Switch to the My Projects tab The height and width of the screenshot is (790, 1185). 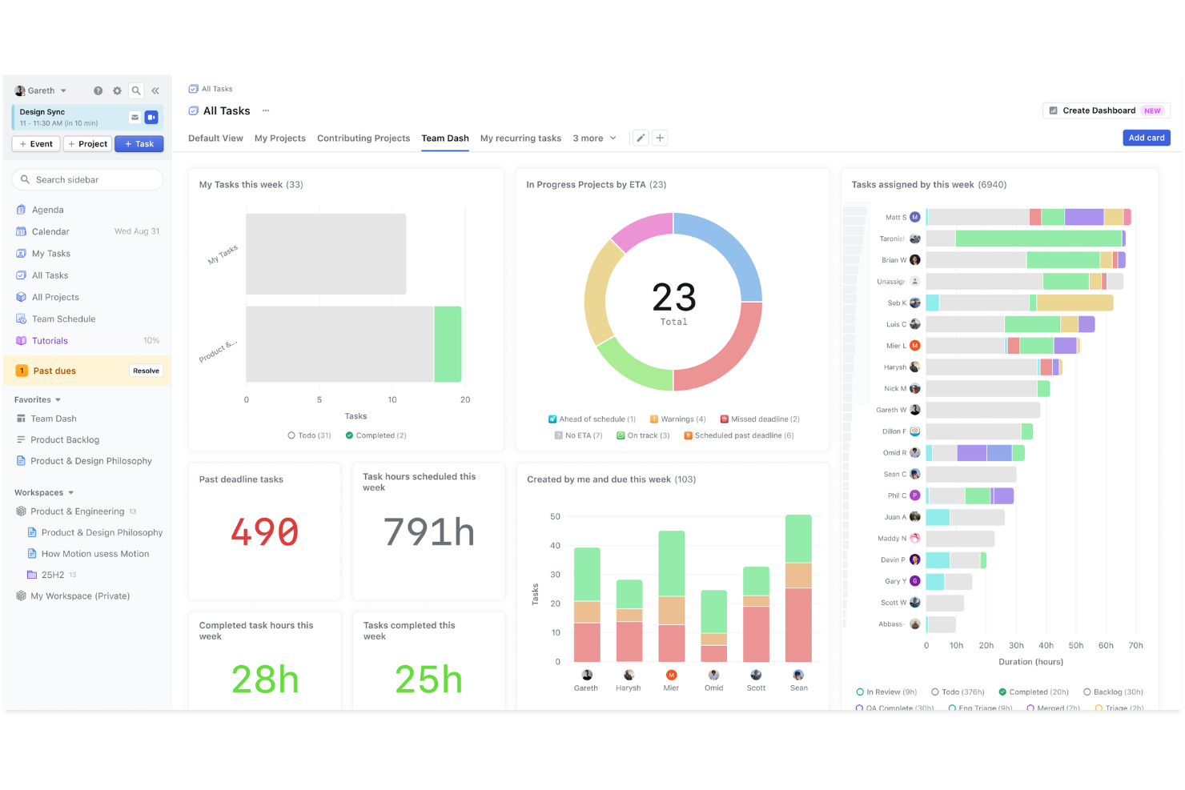(279, 138)
